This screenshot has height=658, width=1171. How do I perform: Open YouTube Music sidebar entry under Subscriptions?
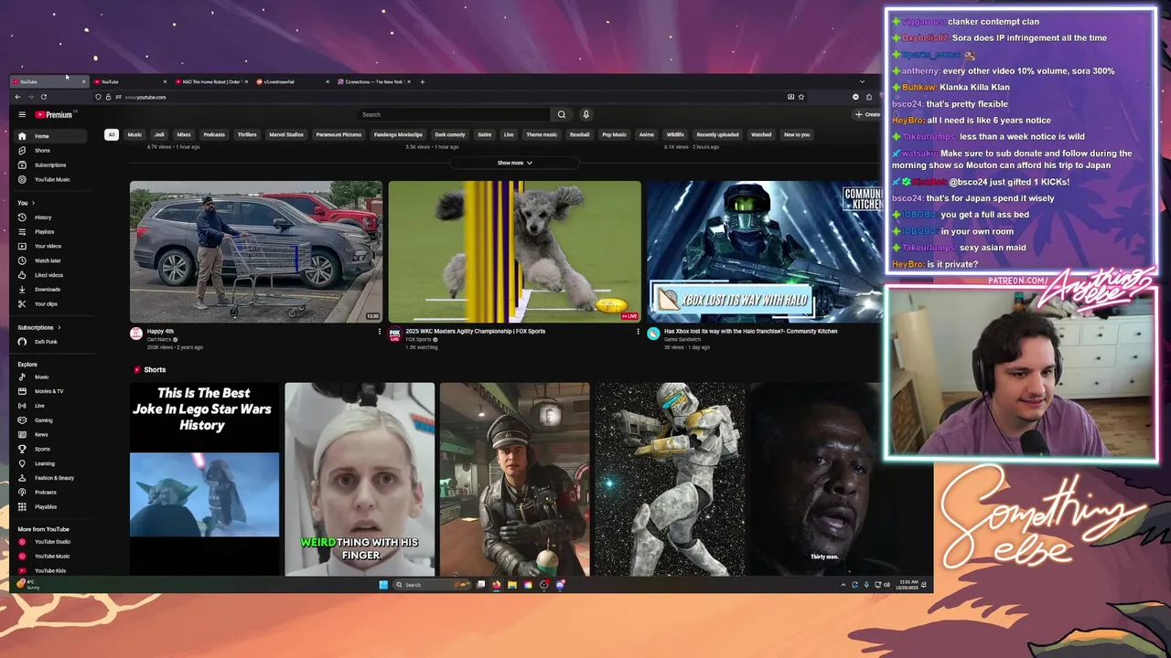pyautogui.click(x=51, y=179)
